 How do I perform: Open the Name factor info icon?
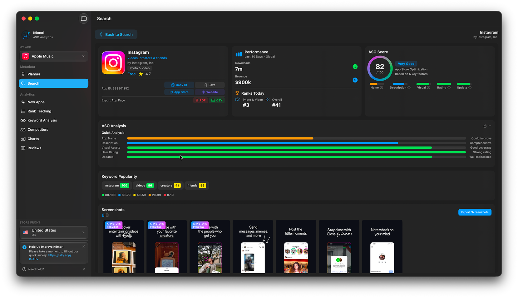click(381, 88)
